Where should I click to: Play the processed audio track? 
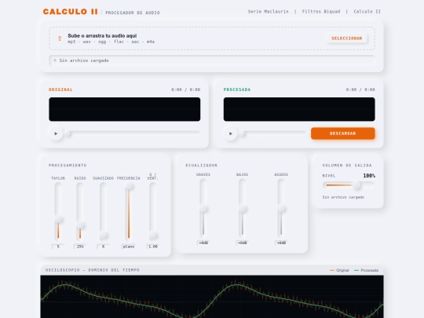(231, 133)
